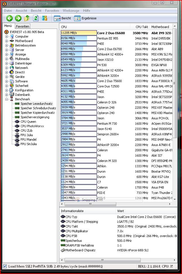
Task: Expand the Betriebssystem tree node
Action: point(6,45)
